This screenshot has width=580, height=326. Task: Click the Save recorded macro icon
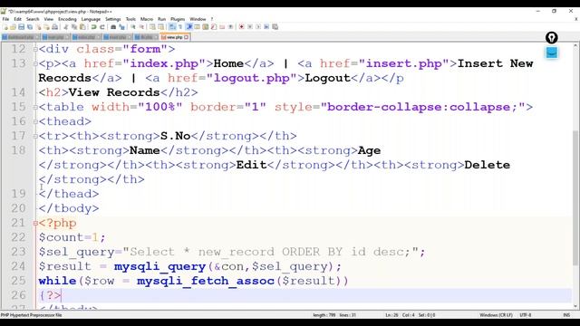click(275, 27)
